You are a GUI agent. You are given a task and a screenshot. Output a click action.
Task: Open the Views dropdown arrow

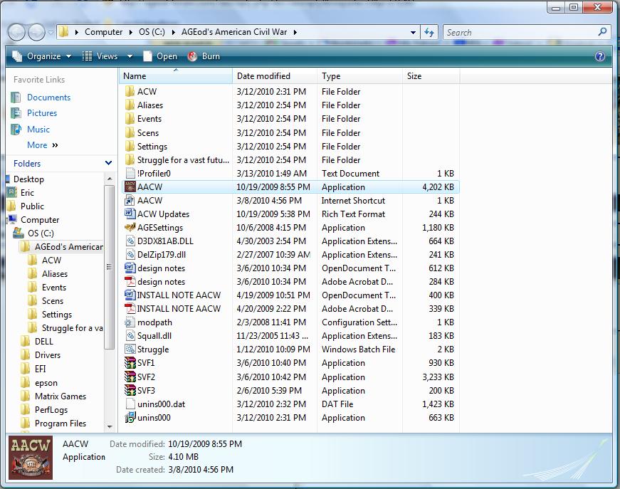(130, 56)
